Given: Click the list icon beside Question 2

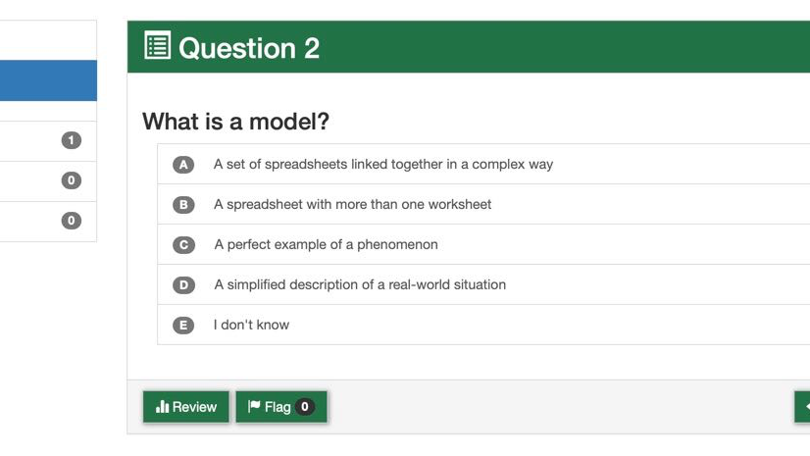Looking at the screenshot, I should click(158, 46).
